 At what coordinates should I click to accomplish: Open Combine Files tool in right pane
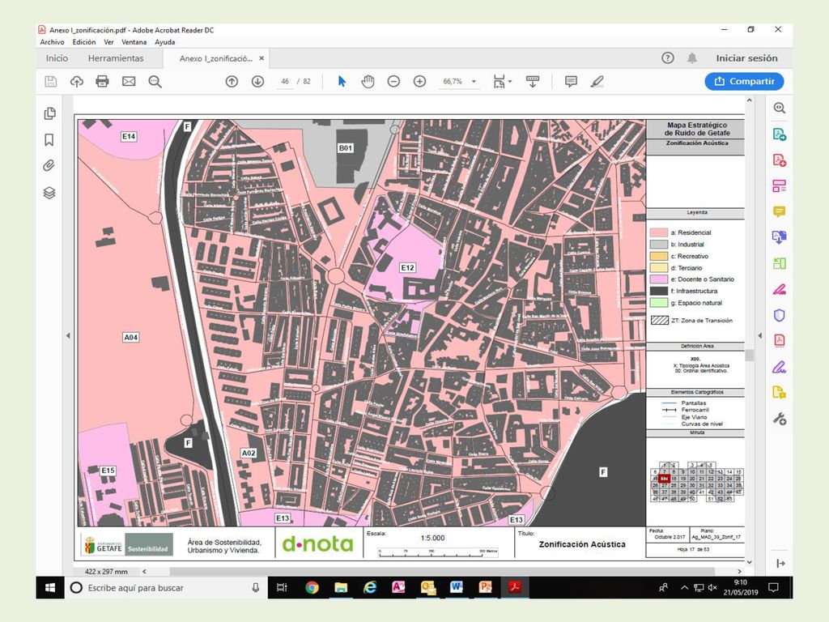pos(780,237)
